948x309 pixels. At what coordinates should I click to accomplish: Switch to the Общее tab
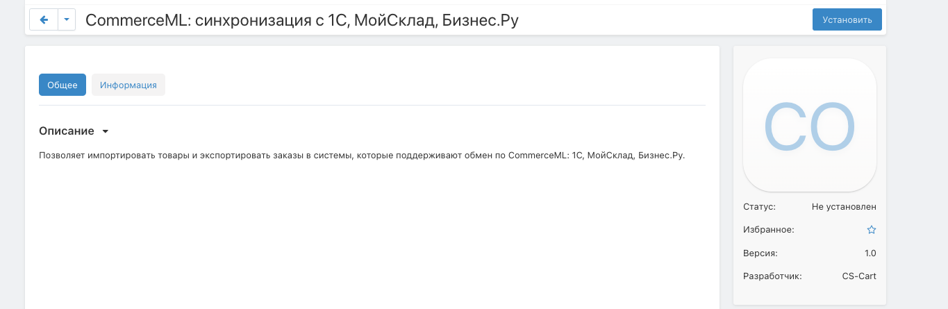coord(63,85)
